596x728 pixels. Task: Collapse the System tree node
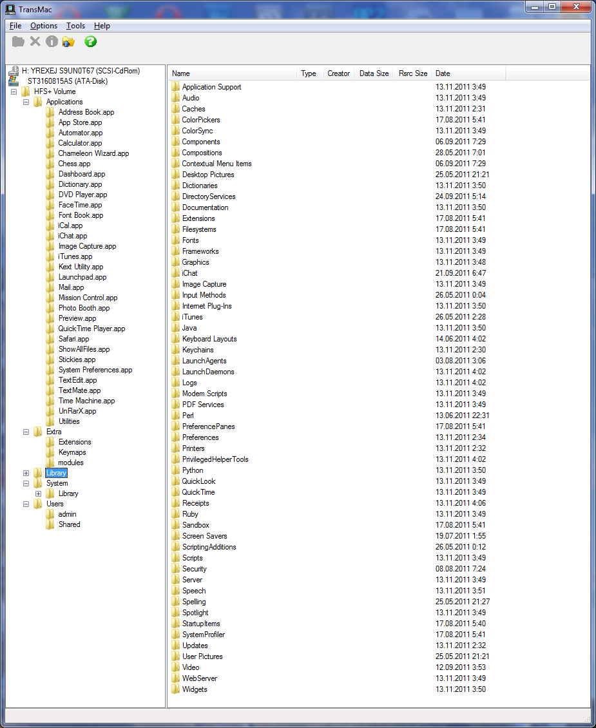[x=26, y=483]
